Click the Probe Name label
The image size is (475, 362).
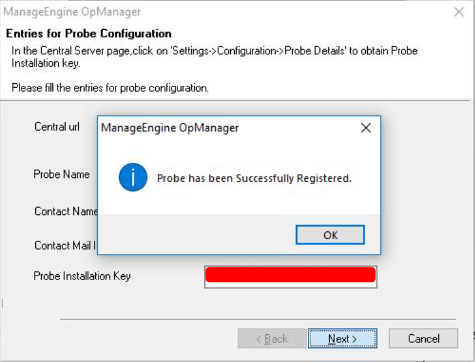pyautogui.click(x=61, y=174)
